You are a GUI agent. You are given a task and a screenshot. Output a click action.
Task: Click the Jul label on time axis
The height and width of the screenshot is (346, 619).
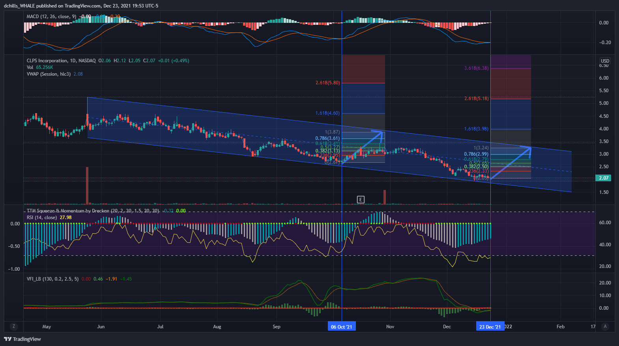coord(160,327)
